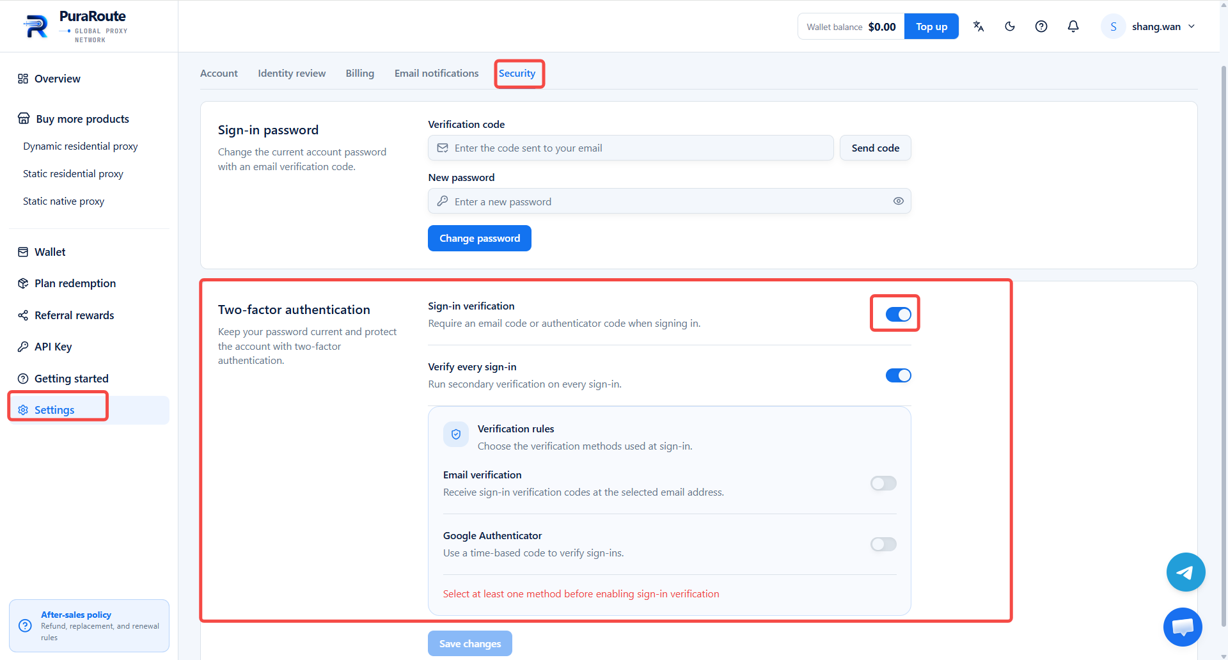Open the Telegram contact button
The width and height of the screenshot is (1228, 660).
[1186, 572]
